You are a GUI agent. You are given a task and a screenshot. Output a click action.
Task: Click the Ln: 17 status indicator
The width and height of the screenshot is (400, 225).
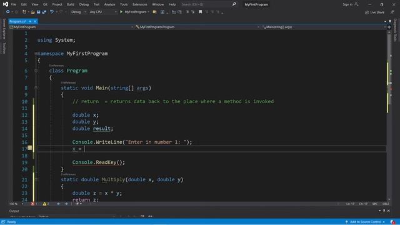tap(350, 204)
